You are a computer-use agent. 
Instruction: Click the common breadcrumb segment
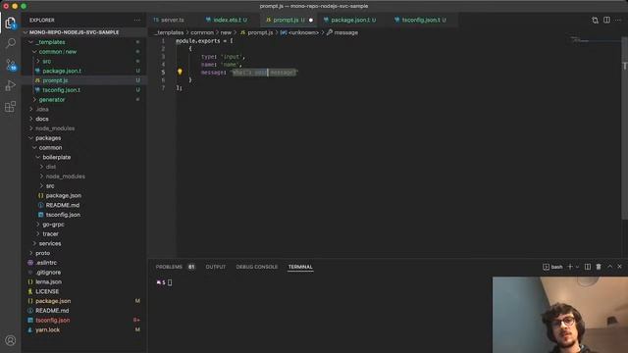point(202,32)
